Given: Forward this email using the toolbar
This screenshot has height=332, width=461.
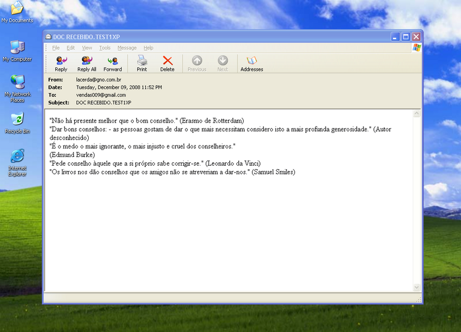Looking at the screenshot, I should coord(112,63).
